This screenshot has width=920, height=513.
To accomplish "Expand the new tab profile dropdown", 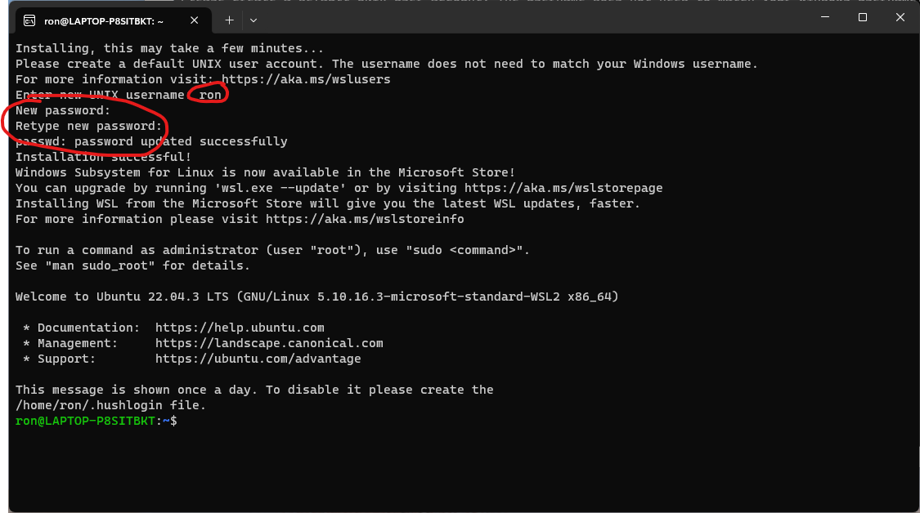I will [254, 20].
